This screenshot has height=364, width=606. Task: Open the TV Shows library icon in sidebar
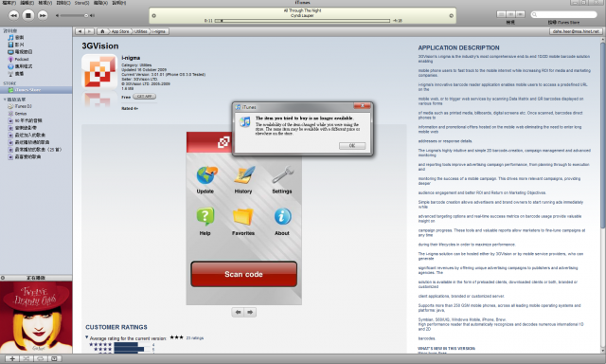pos(10,52)
